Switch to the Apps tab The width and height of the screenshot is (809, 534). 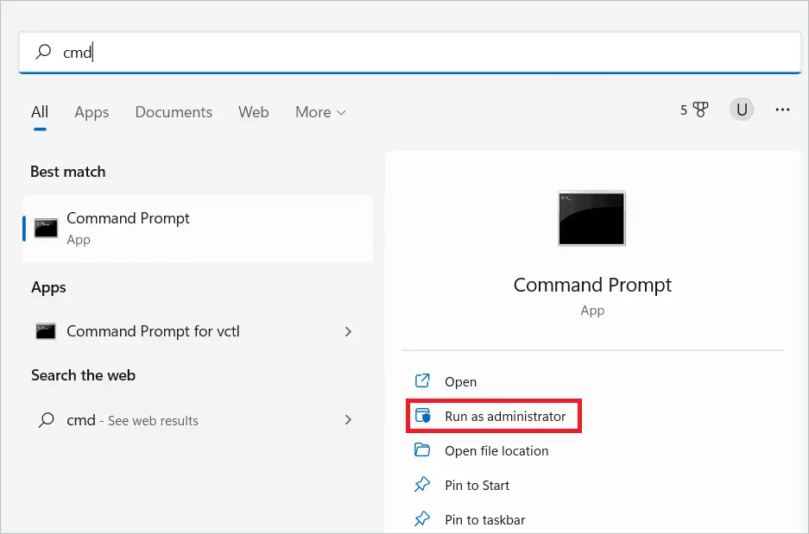click(92, 112)
